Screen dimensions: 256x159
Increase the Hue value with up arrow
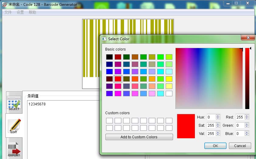(218, 116)
